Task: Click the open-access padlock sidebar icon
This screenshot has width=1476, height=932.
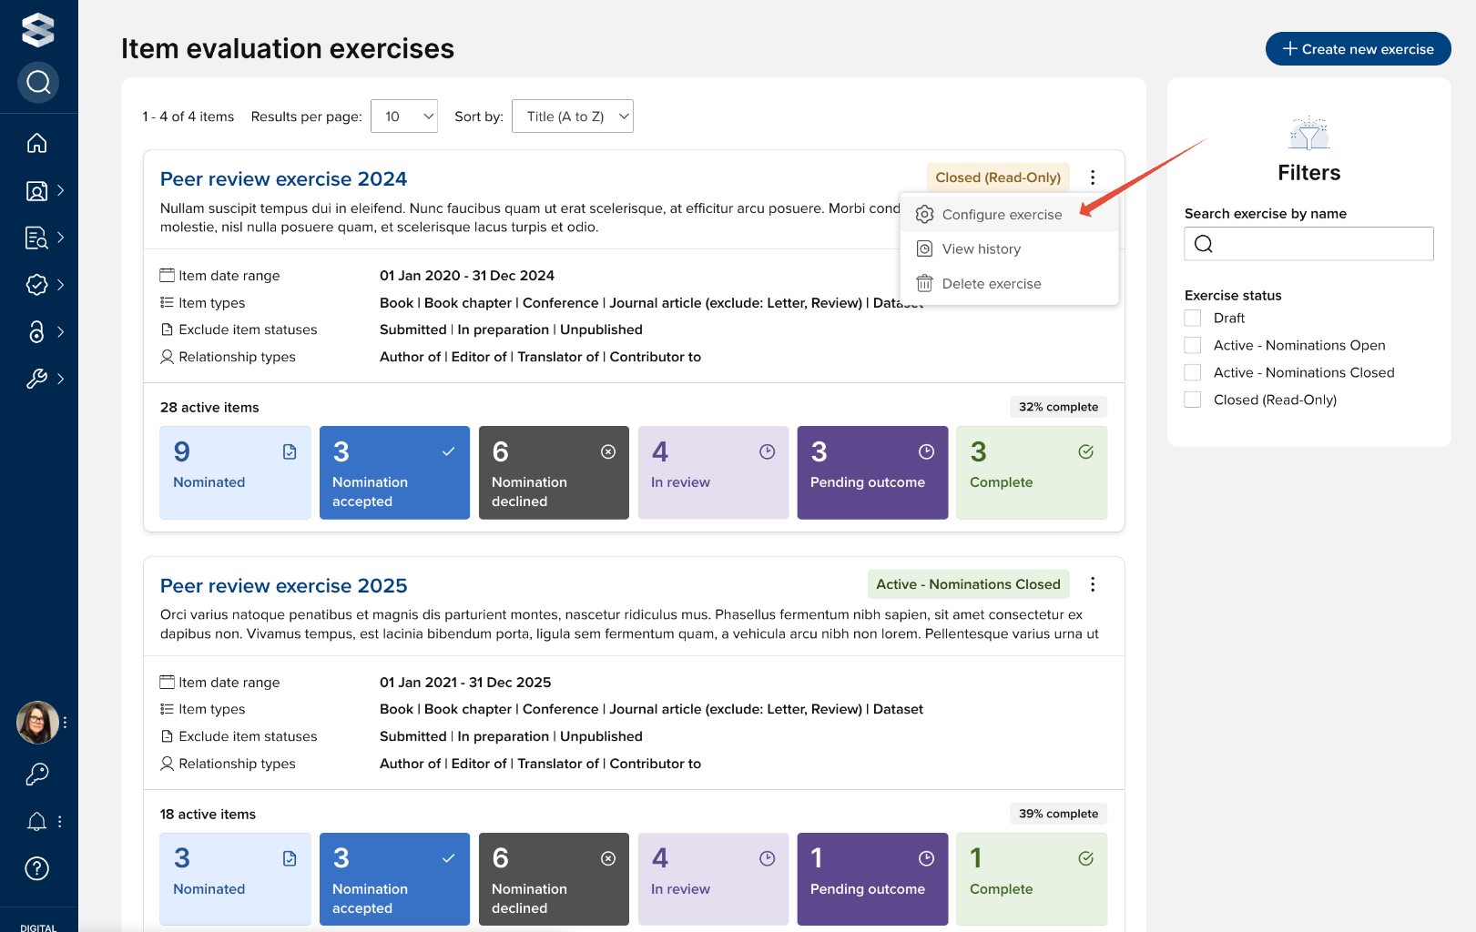Action: pyautogui.click(x=37, y=331)
